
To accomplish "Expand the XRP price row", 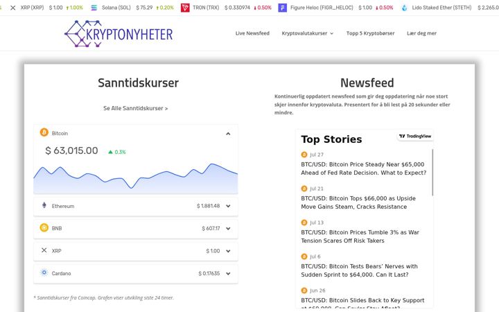I will point(228,251).
